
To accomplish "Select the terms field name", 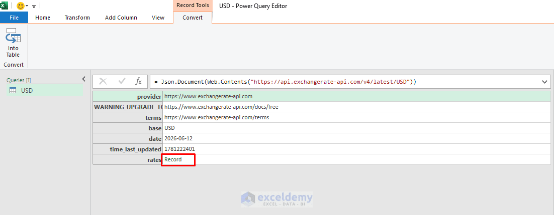I will click(x=128, y=117).
